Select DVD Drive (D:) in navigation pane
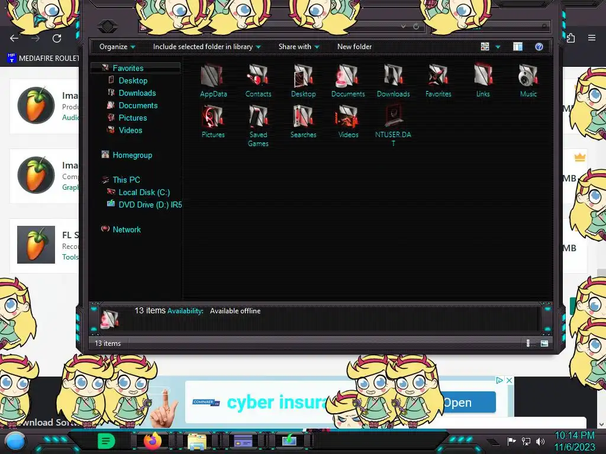606x454 pixels. 150,205
